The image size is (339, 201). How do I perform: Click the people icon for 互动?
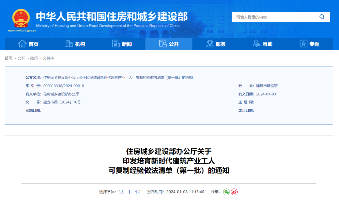coord(257,44)
